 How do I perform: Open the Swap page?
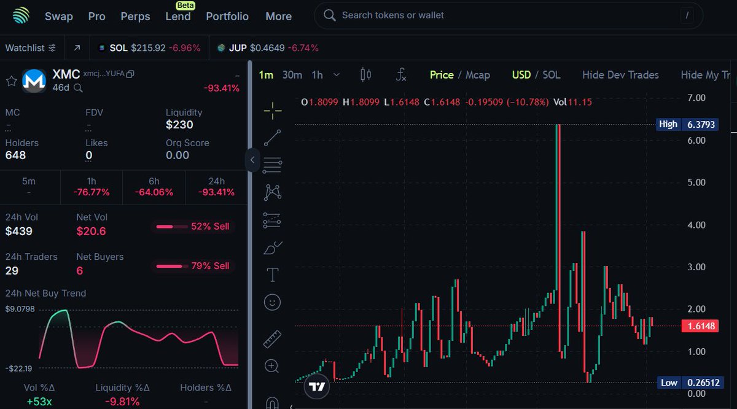(x=59, y=17)
